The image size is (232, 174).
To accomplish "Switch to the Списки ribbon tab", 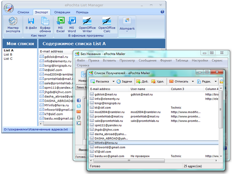I will [x=23, y=12].
